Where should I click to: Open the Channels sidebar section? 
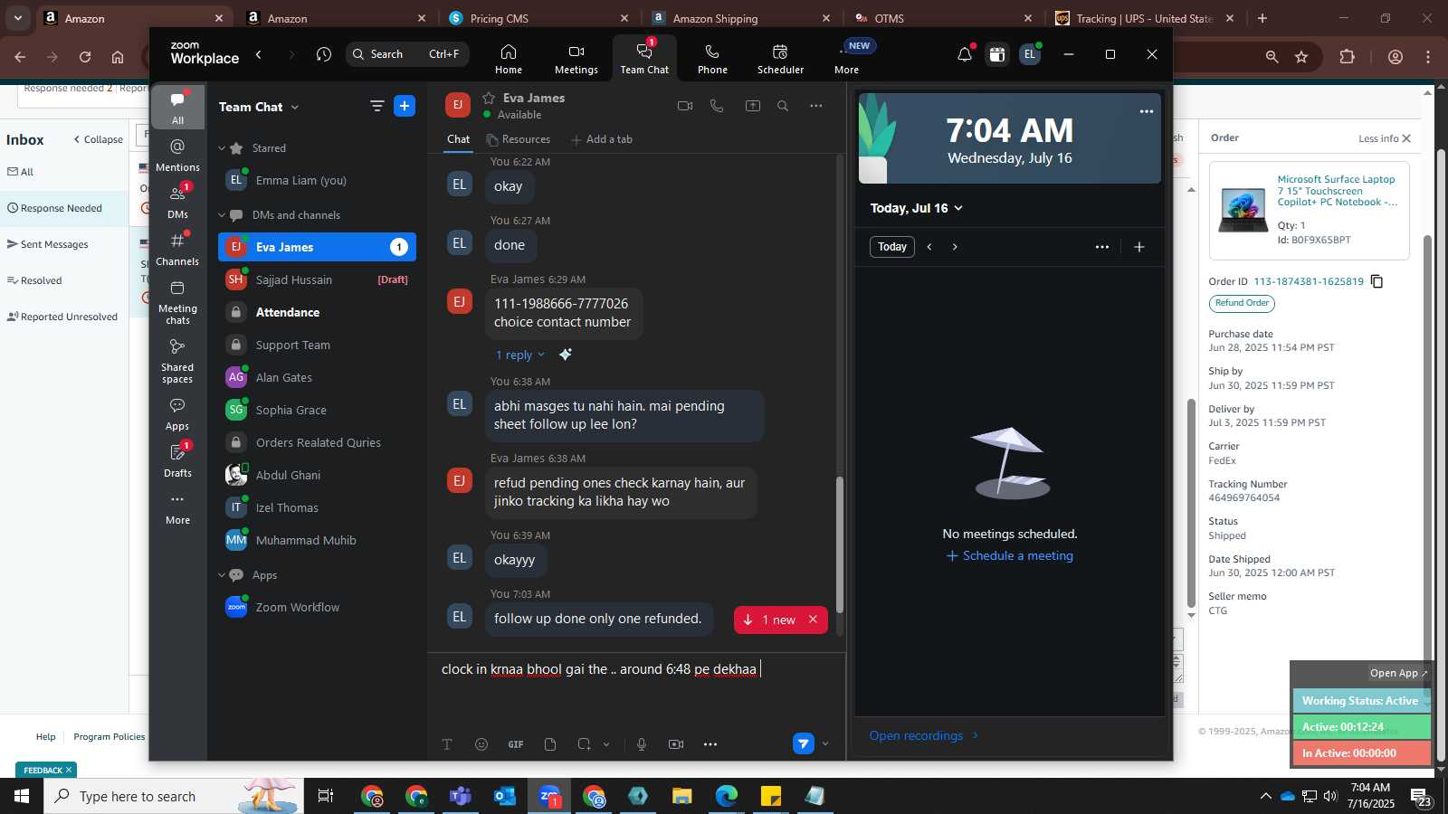177,249
